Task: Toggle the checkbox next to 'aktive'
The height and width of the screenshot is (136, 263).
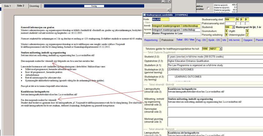Action: coord(208,8)
